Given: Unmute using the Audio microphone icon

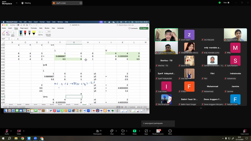Looking at the screenshot, I should point(7,131).
